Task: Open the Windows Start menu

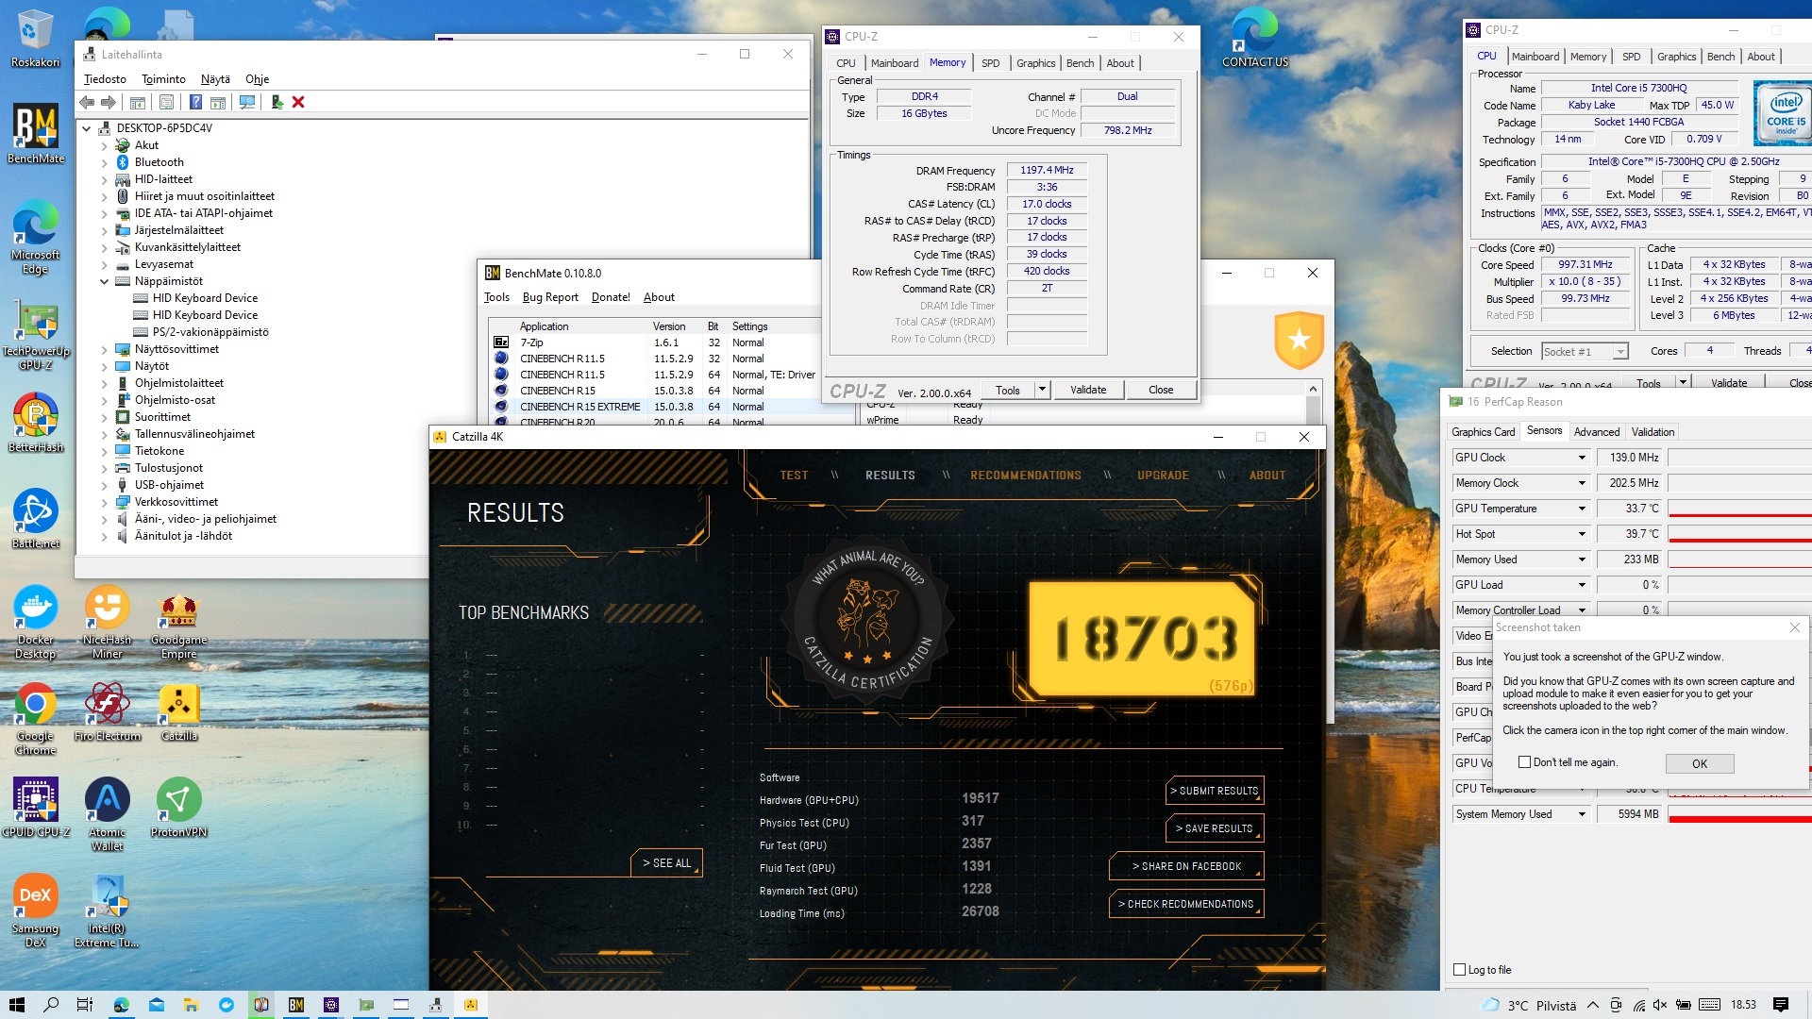Action: (x=17, y=1005)
